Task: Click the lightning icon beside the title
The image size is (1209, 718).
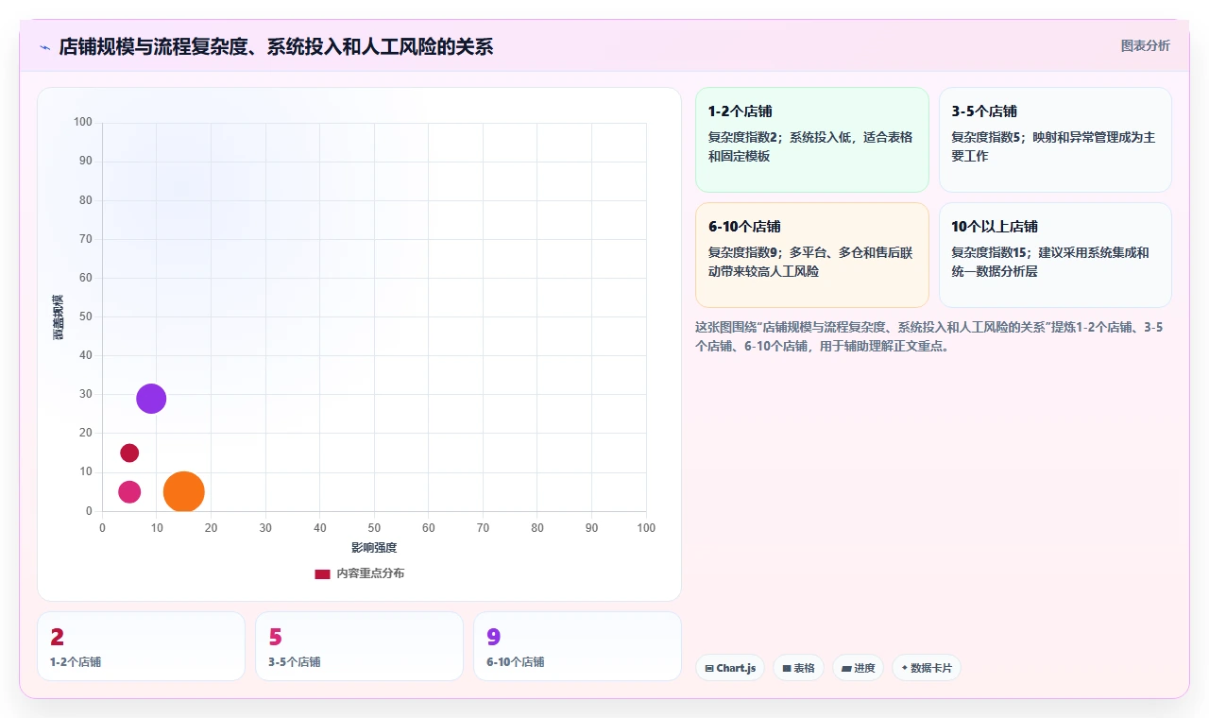Action: click(44, 47)
